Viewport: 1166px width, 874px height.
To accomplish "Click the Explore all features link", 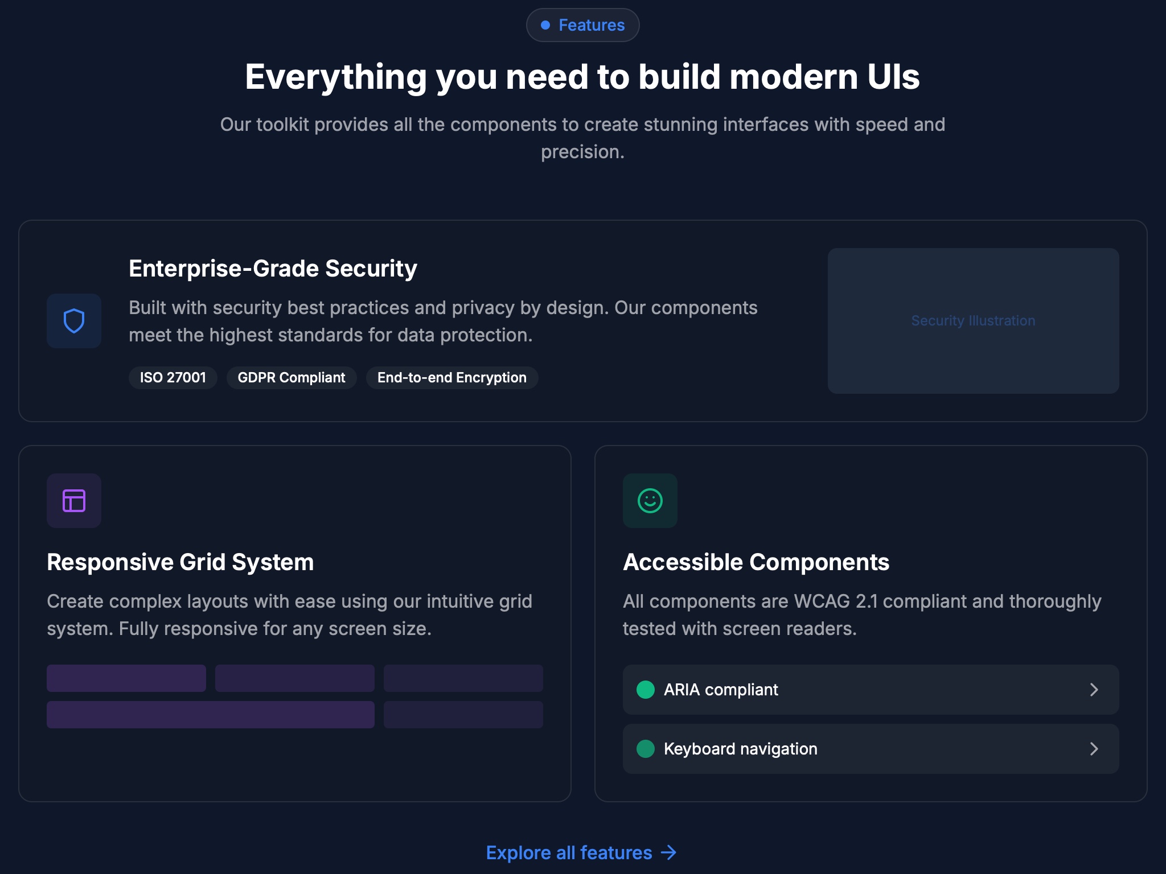I will point(569,853).
